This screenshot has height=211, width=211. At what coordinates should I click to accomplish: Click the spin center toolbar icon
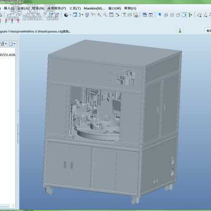click(x=87, y=15)
